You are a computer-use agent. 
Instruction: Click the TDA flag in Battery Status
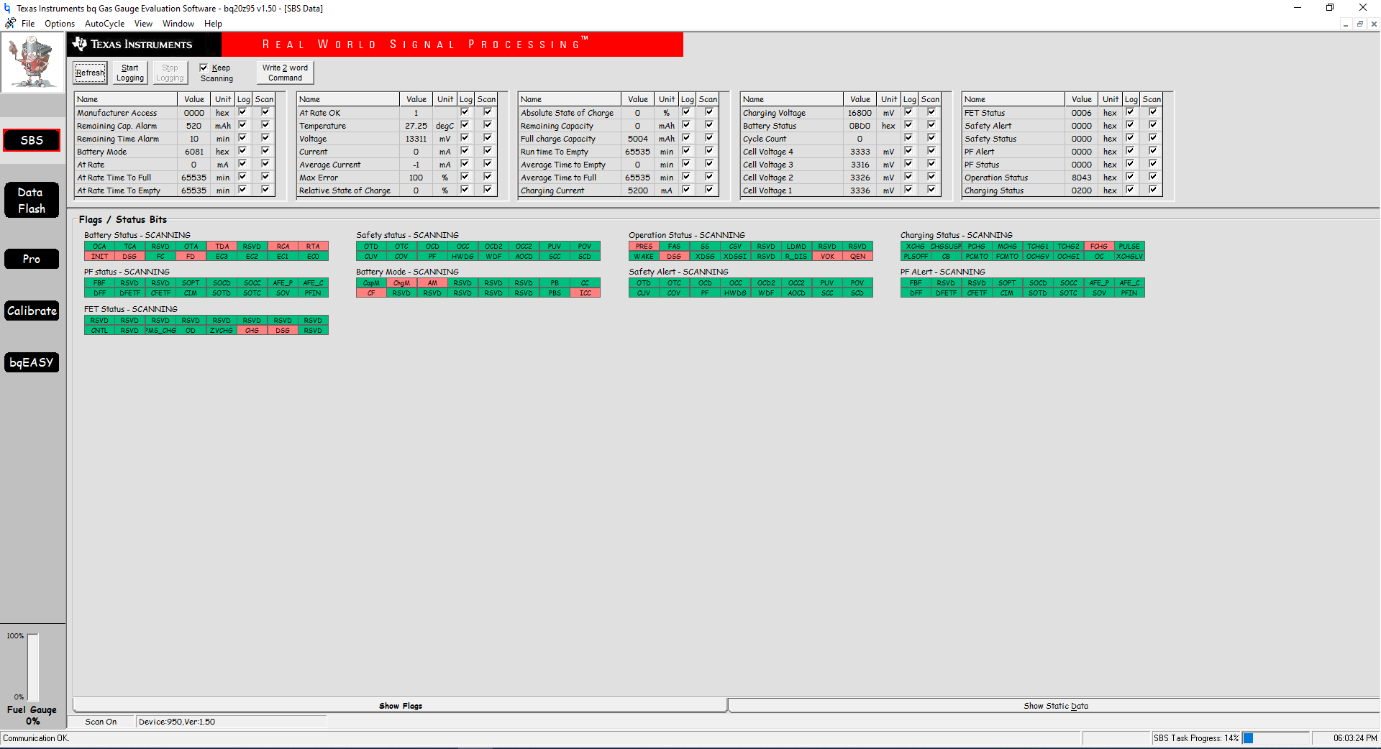222,246
